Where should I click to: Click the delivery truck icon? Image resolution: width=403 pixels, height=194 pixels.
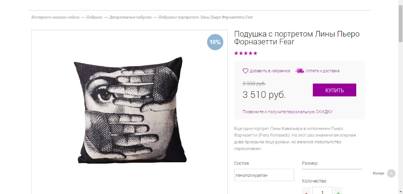coord(300,71)
